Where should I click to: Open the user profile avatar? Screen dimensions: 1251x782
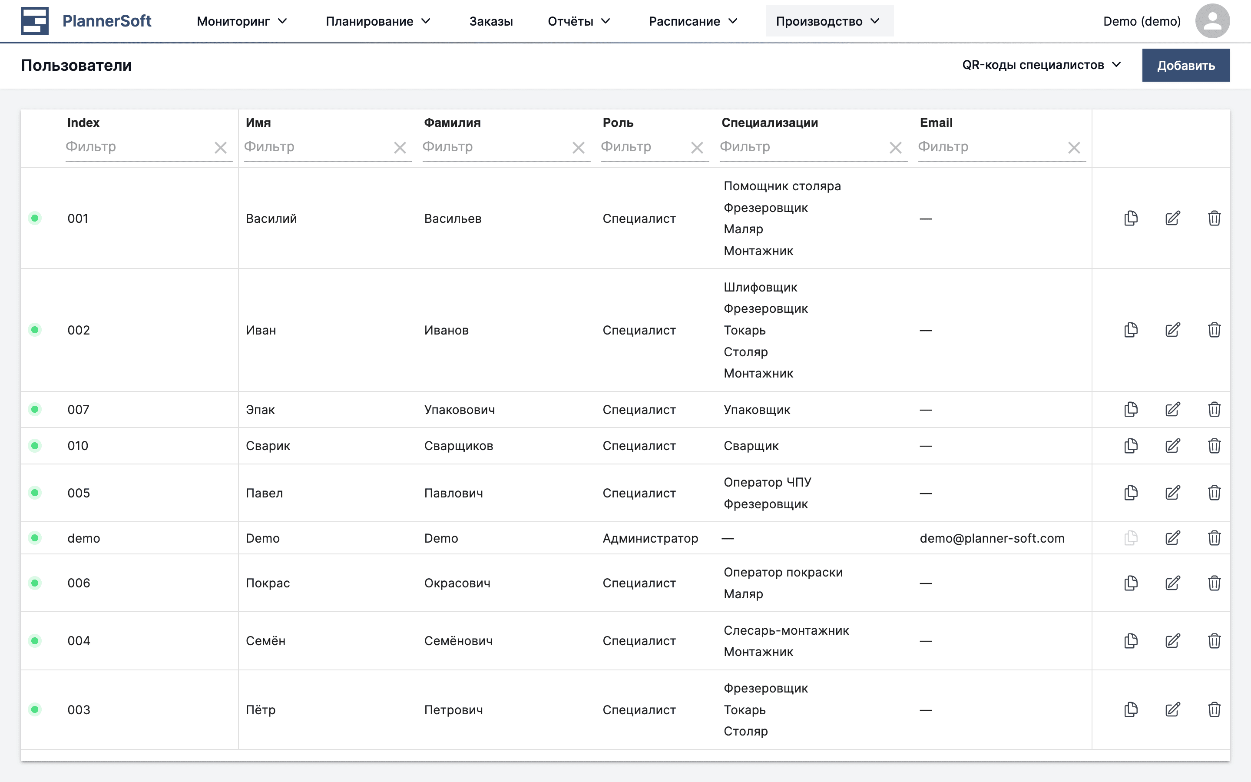[x=1212, y=21]
